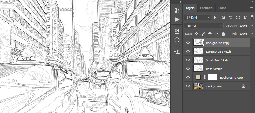Open the 3D properties panel icon
Image resolution: width=255 pixels, height=113 pixels.
177,31
